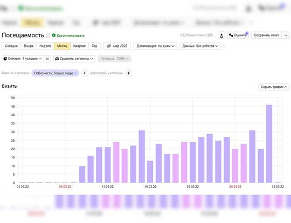The width and height of the screenshot is (291, 223).
Task: Remove the segment with the X icon
Action: pyautogui.click(x=47, y=59)
